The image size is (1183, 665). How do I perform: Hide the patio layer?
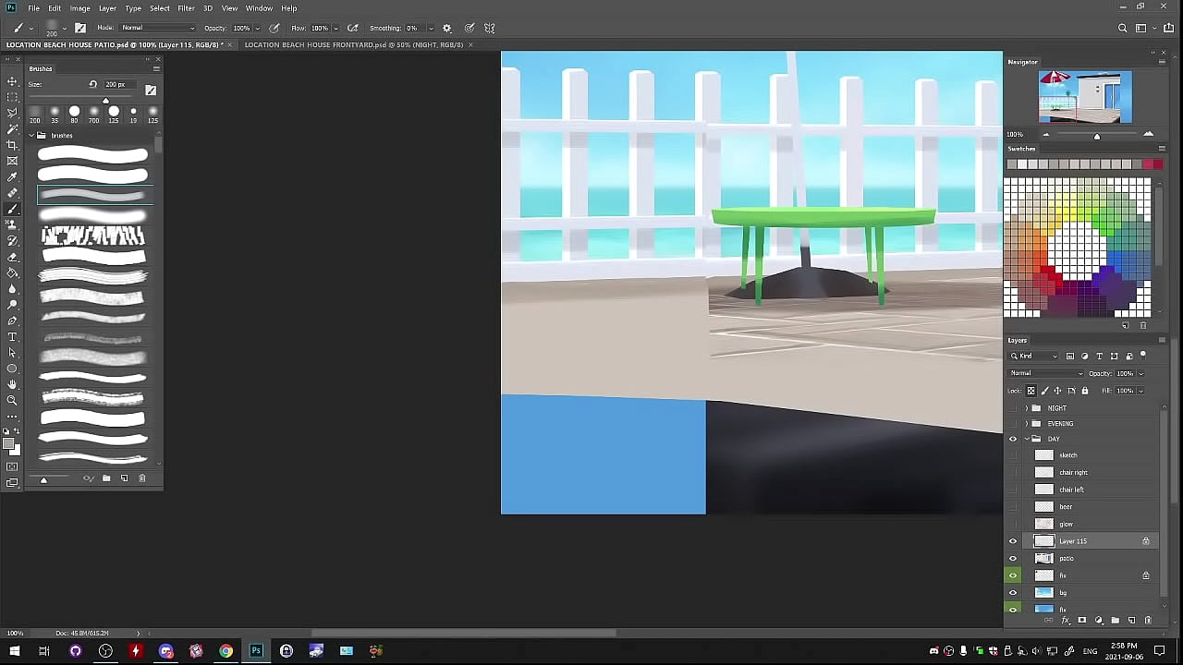[1013, 559]
